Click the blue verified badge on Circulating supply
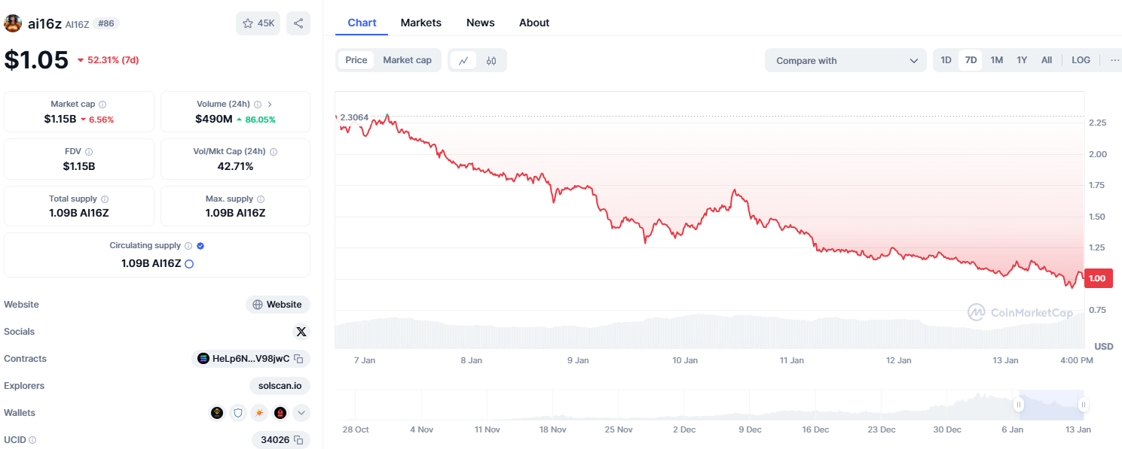Viewport: 1122px width, 449px height. [200, 246]
